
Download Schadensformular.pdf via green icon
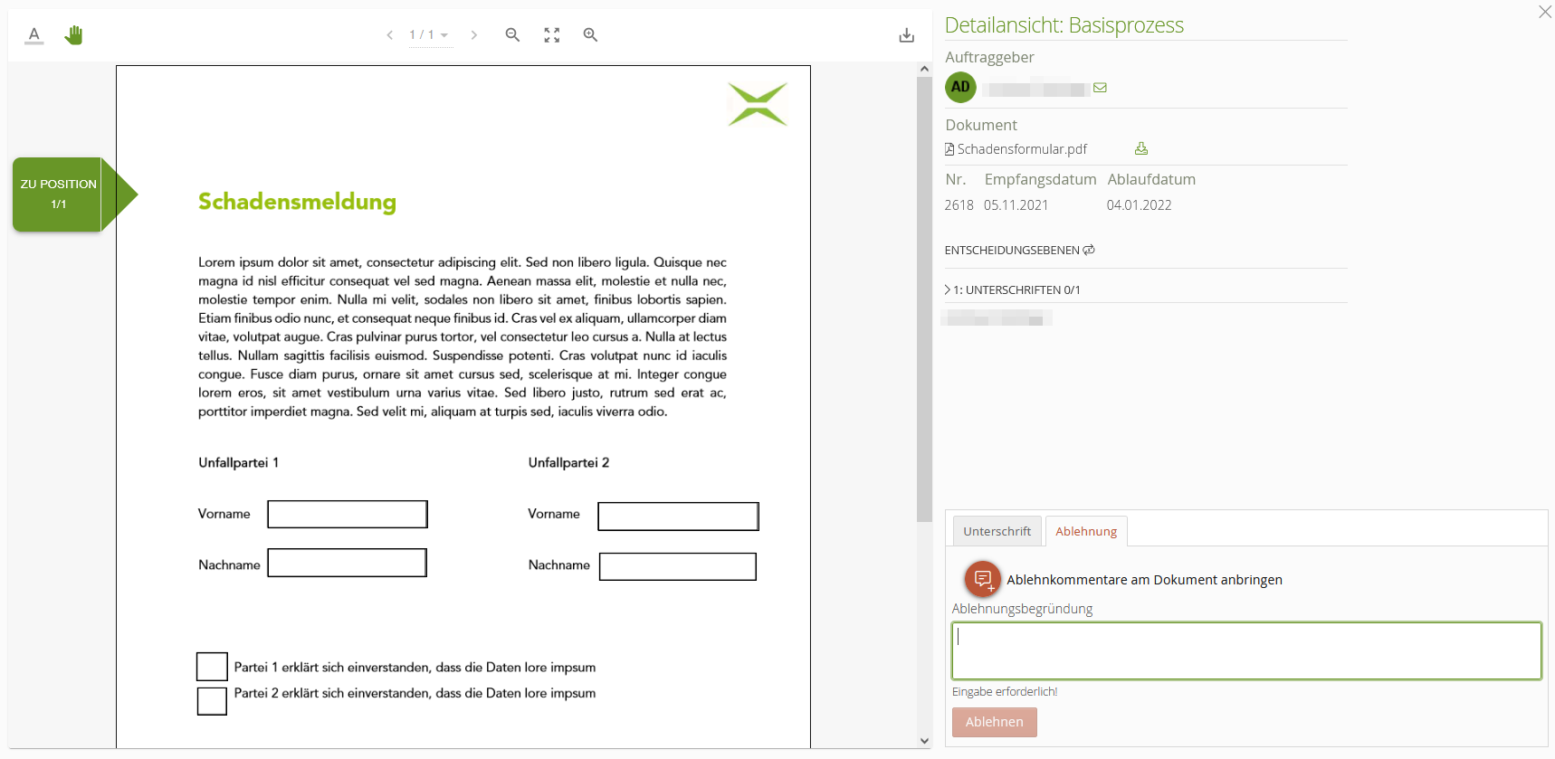click(1140, 149)
